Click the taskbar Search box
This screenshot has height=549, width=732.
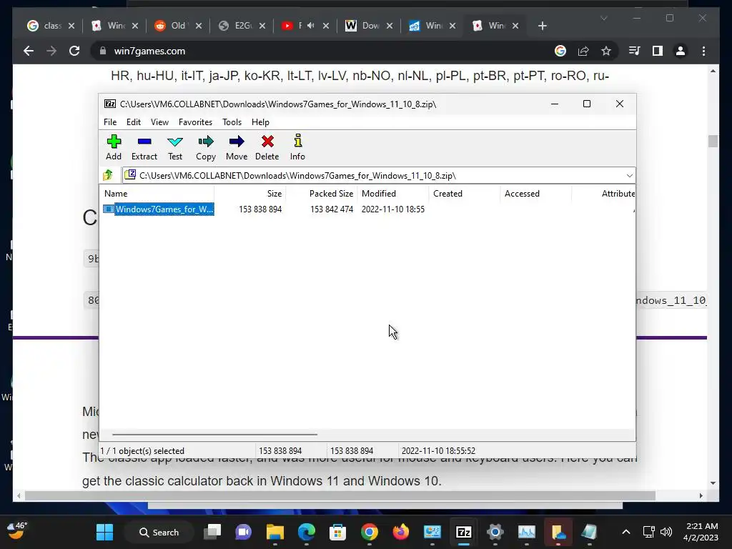tap(159, 532)
